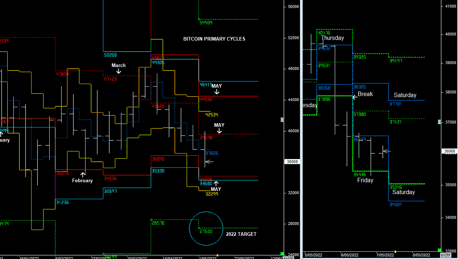The width and height of the screenshot is (458, 259).
Task: Click the yellow marker on the left chart time axis
Action: 217,255
